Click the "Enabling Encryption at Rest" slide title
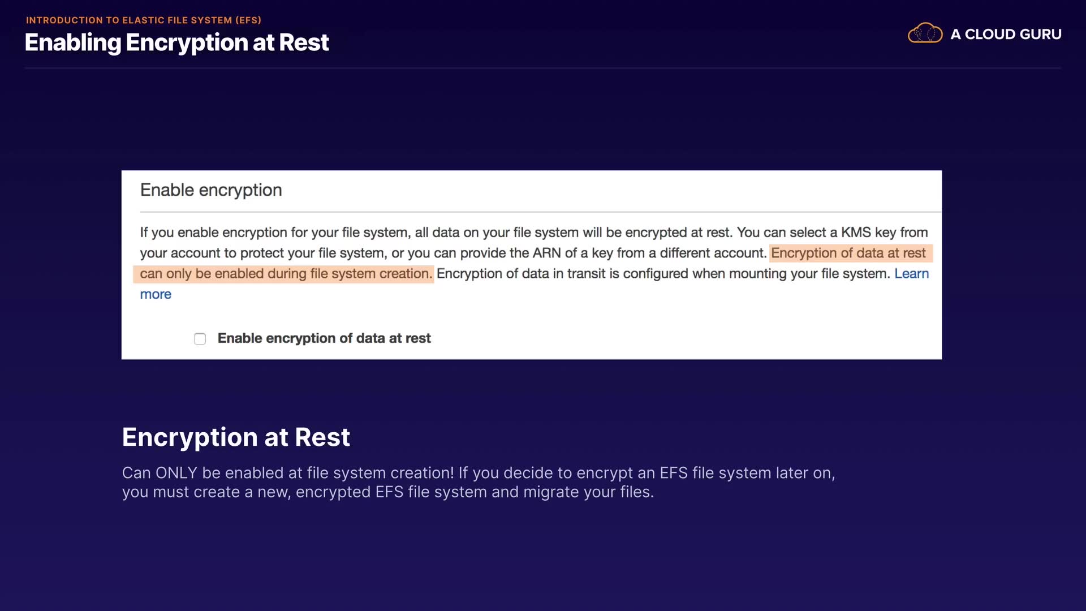1086x611 pixels. 176,42
